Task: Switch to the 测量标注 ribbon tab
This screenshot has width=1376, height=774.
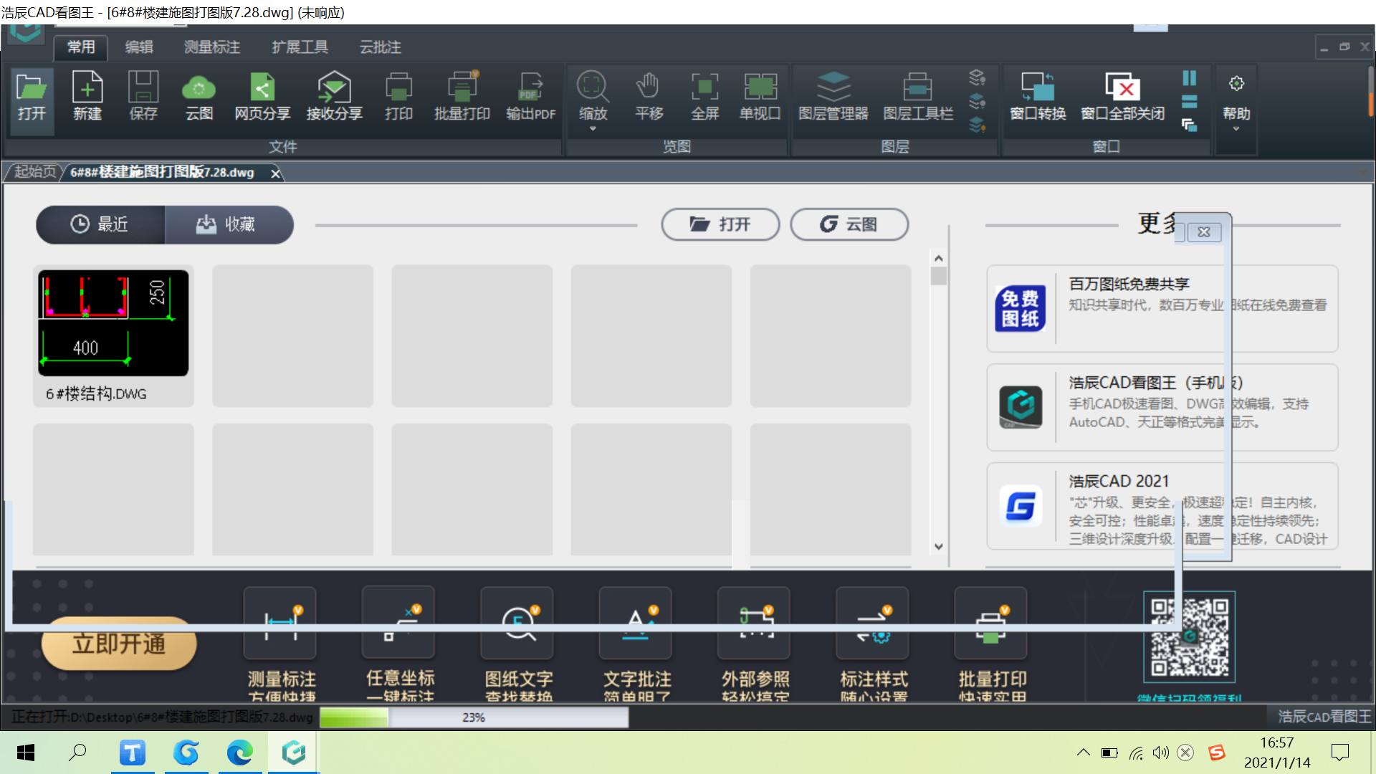Action: pyautogui.click(x=212, y=47)
